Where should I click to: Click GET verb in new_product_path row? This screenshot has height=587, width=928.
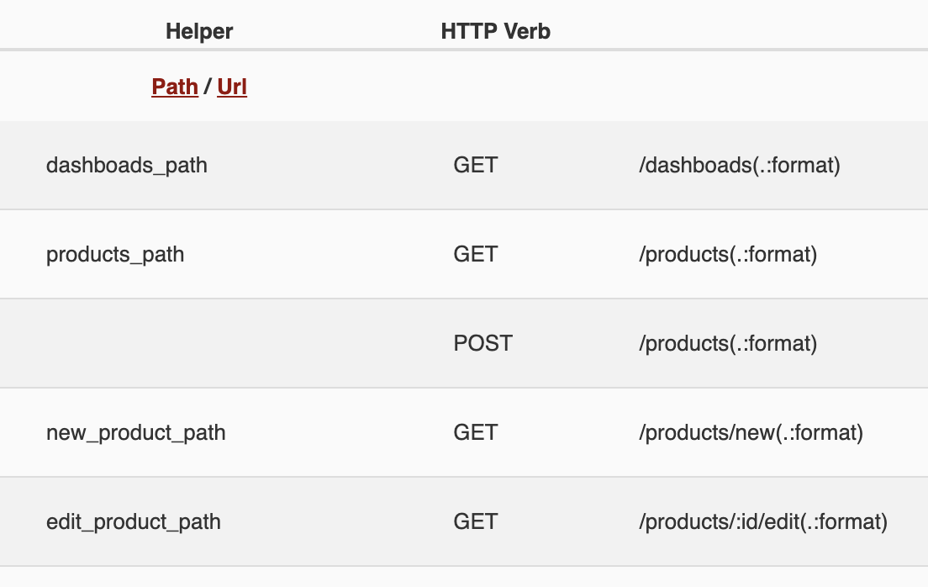(x=476, y=432)
